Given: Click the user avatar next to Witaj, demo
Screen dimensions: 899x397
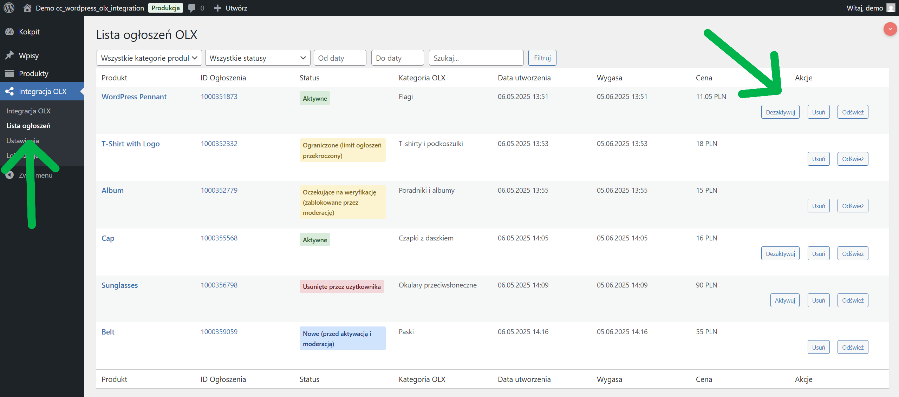Looking at the screenshot, I should (891, 8).
